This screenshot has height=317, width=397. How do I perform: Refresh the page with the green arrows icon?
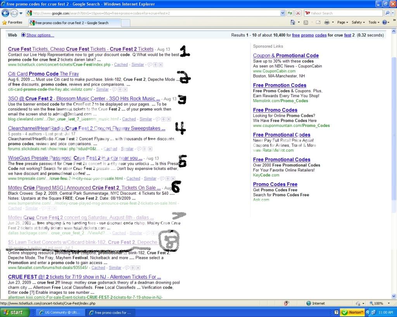[290, 13]
